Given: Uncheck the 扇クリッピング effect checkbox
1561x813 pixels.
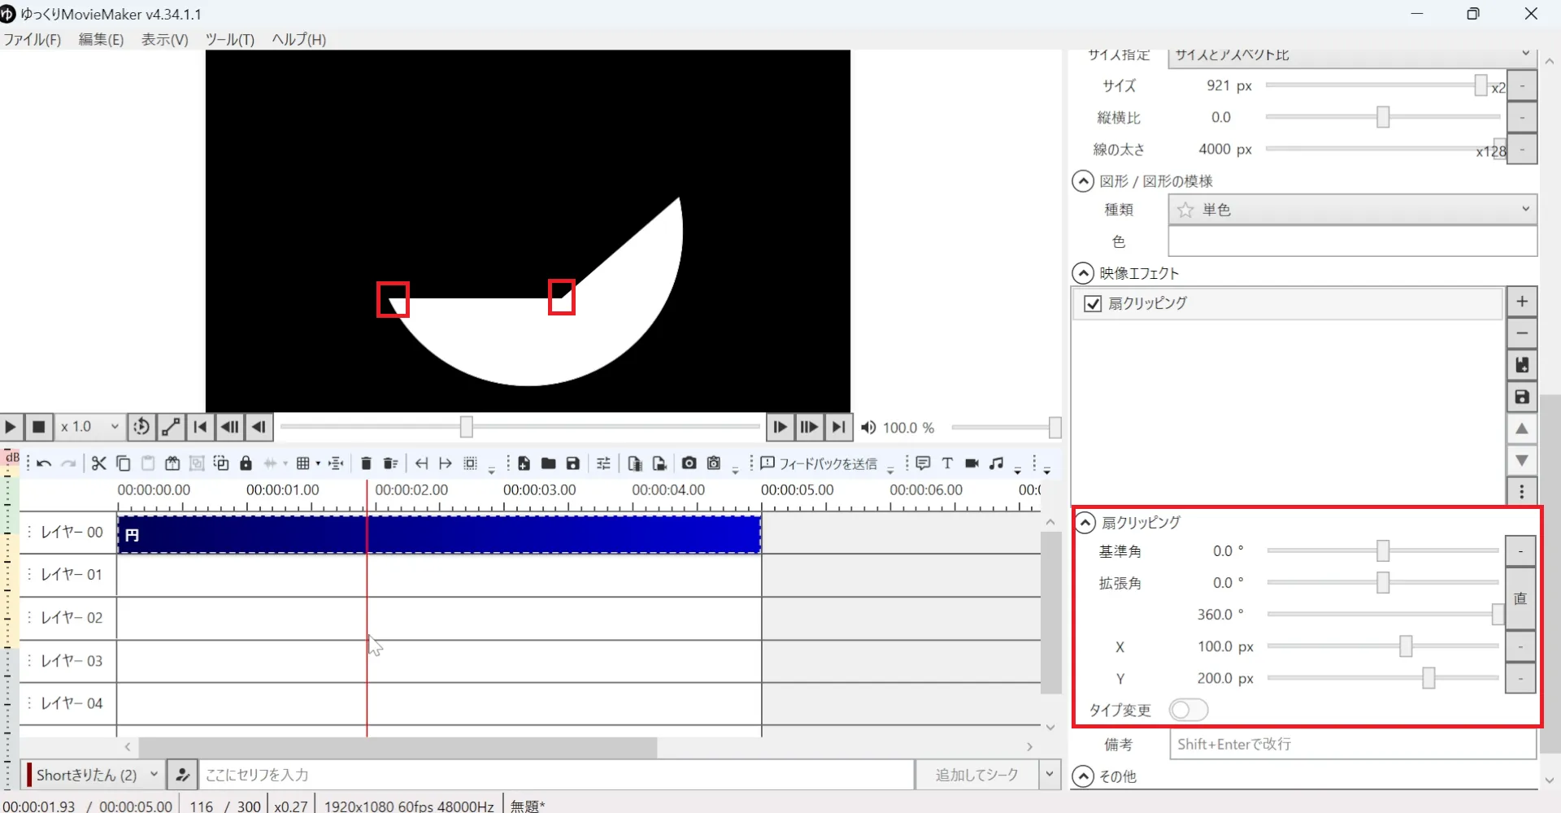Looking at the screenshot, I should (1093, 303).
